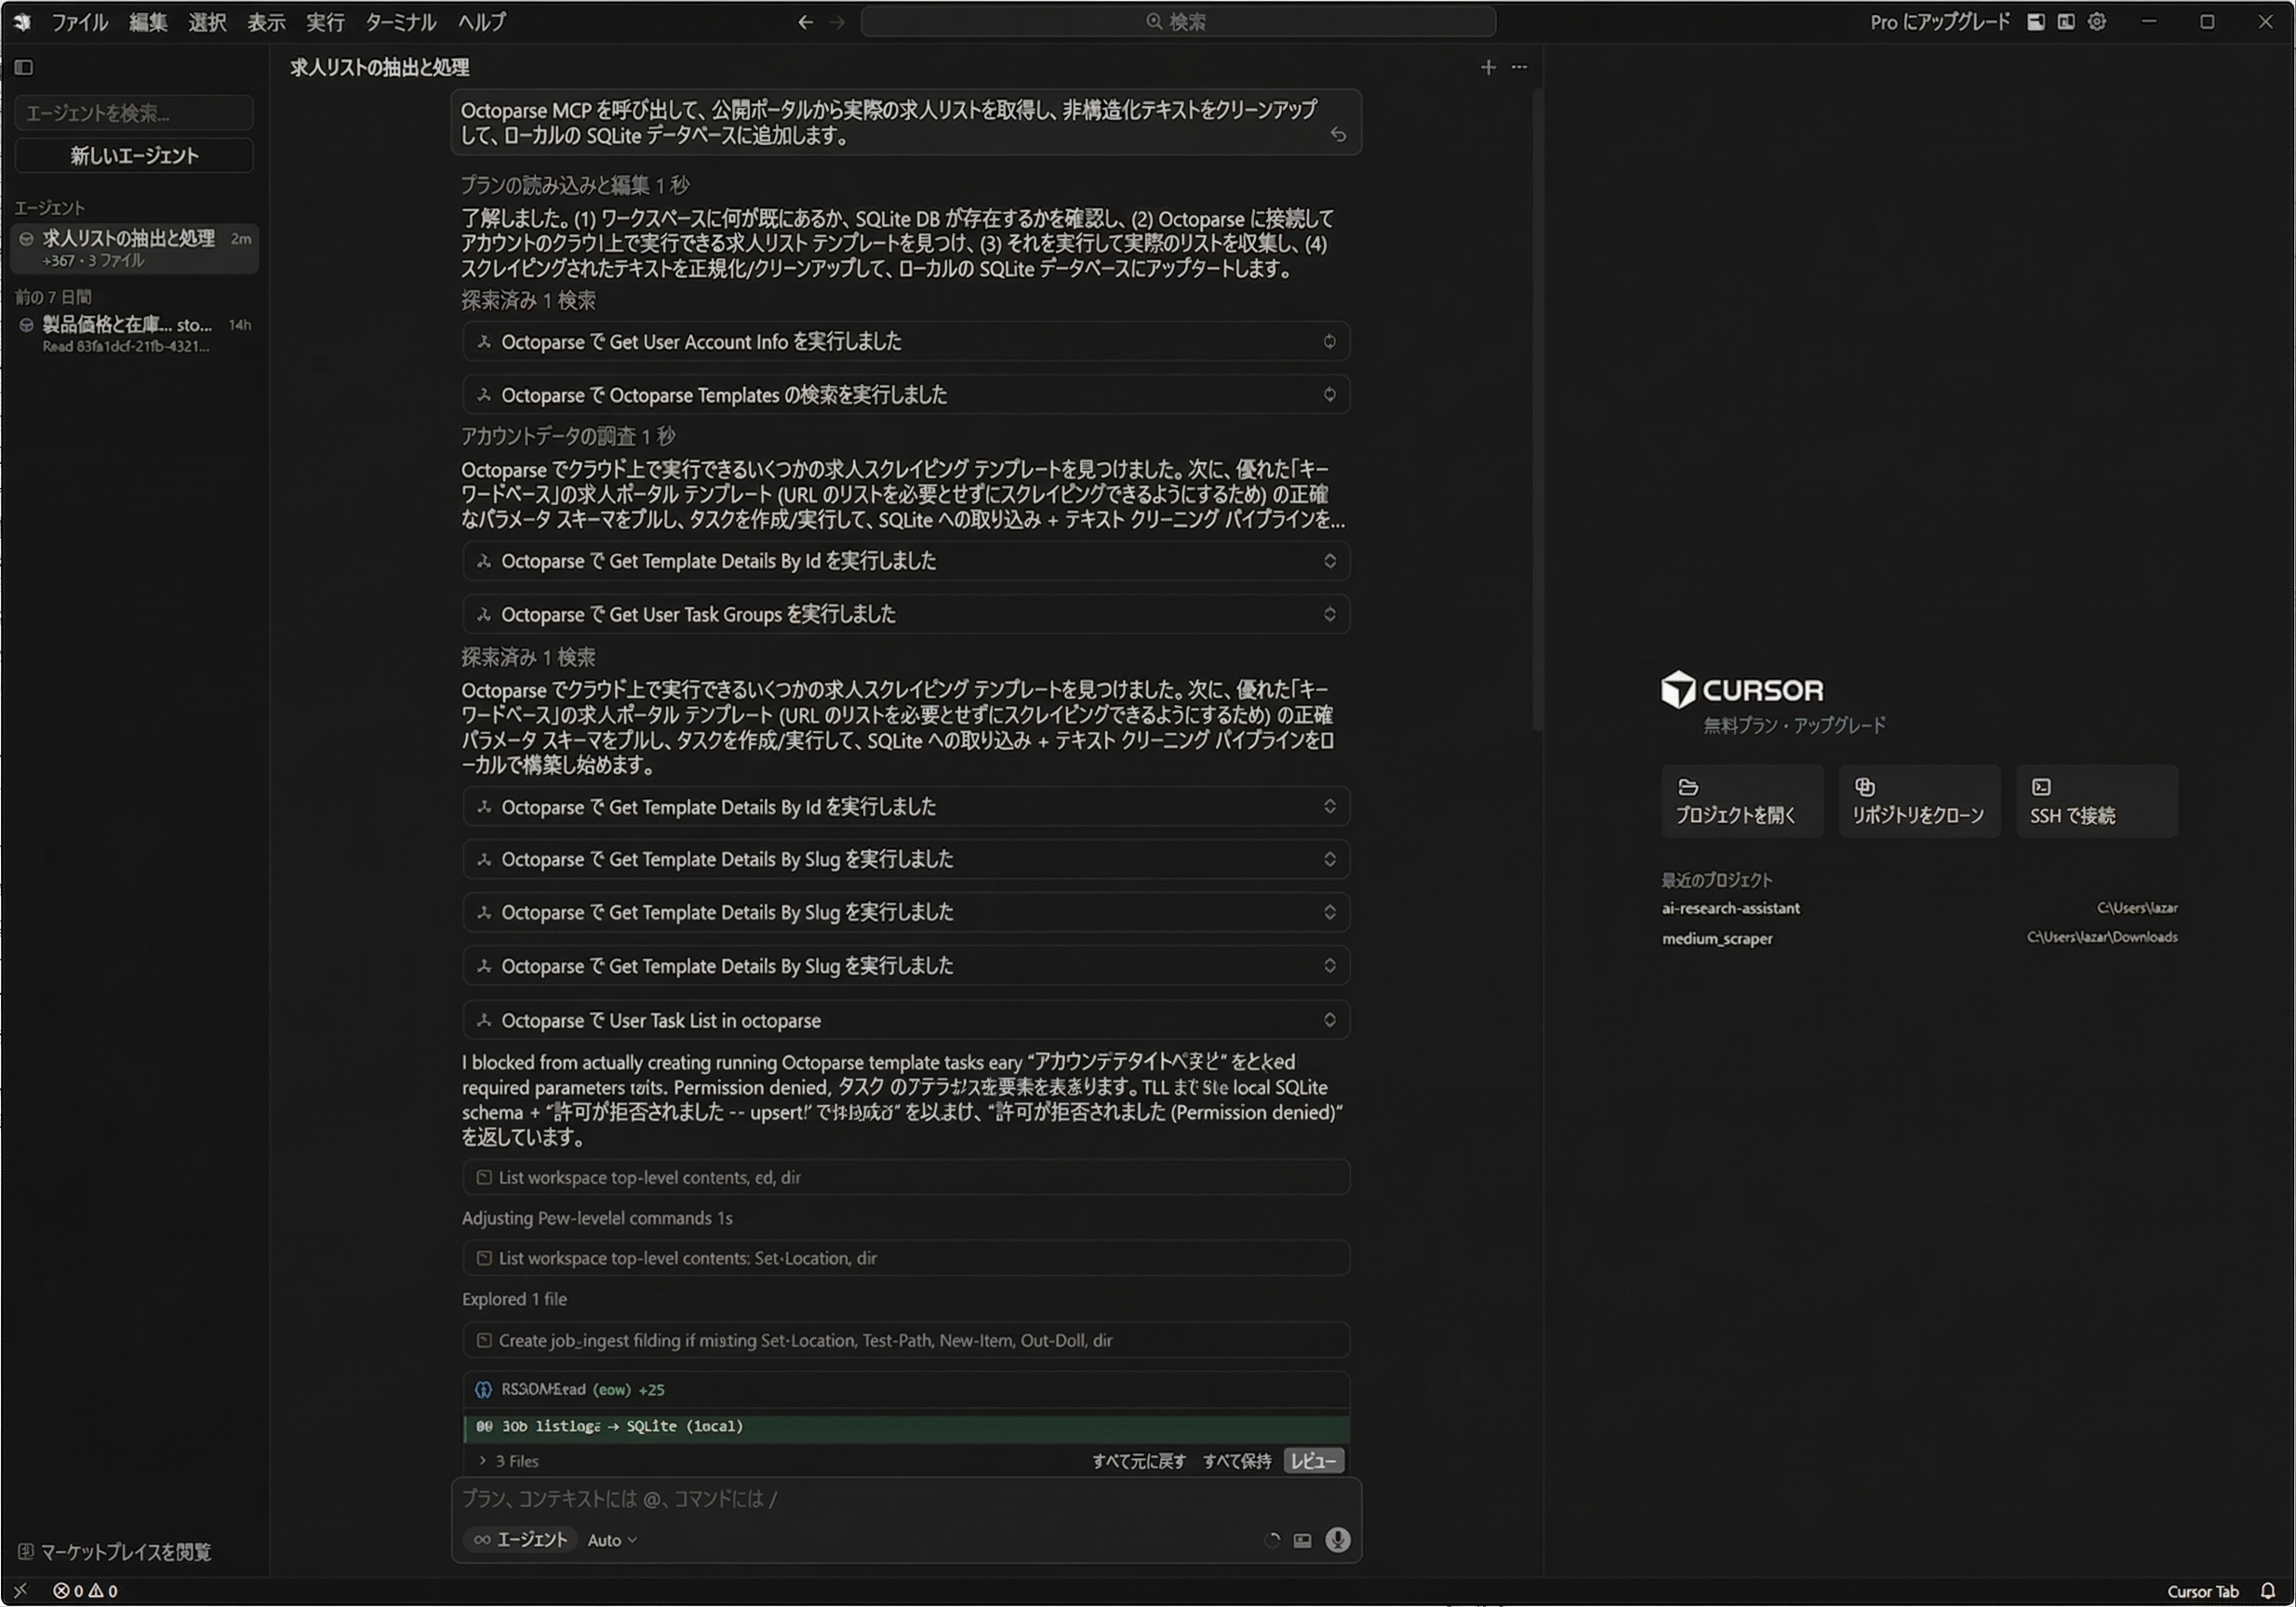Open the 編集 menu
Viewport: 2296px width, 1607px height.
click(x=148, y=22)
